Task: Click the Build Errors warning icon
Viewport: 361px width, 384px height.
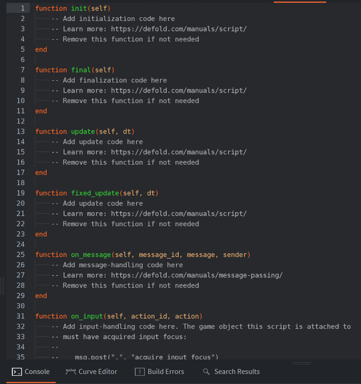Action: coord(140,372)
